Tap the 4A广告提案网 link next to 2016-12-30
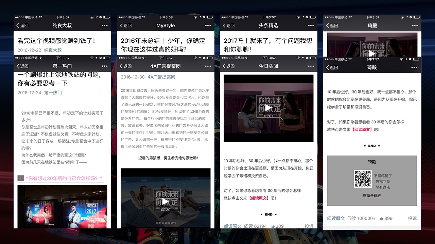435x244 pixels. 161,77
